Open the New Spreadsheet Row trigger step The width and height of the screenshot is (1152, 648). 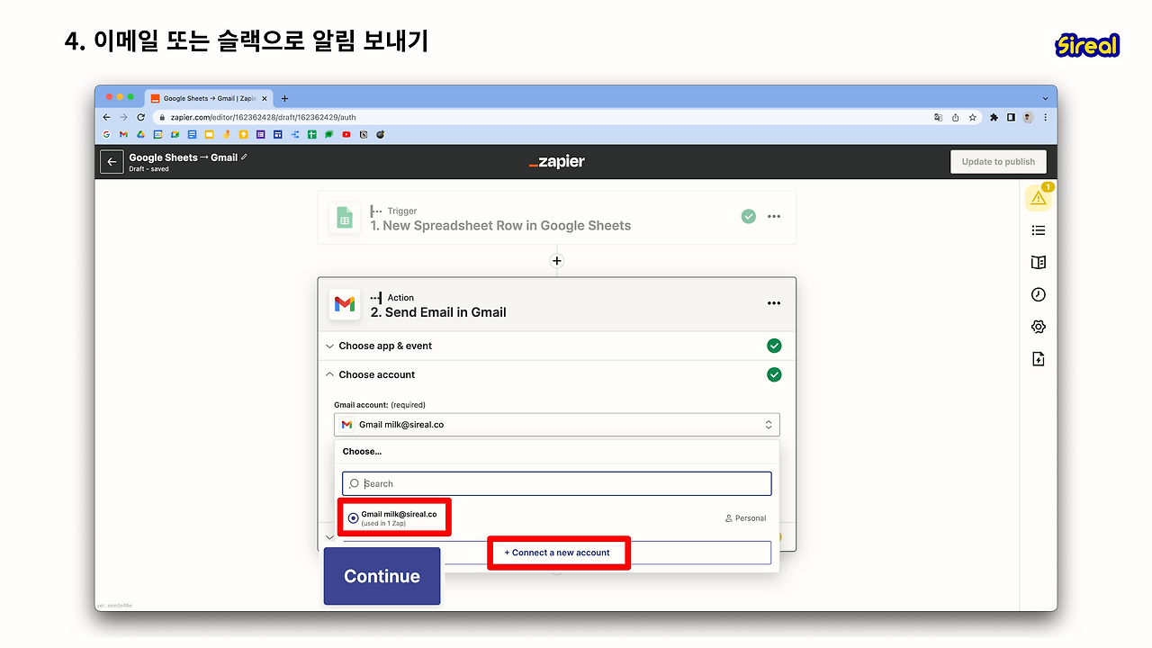pos(557,217)
